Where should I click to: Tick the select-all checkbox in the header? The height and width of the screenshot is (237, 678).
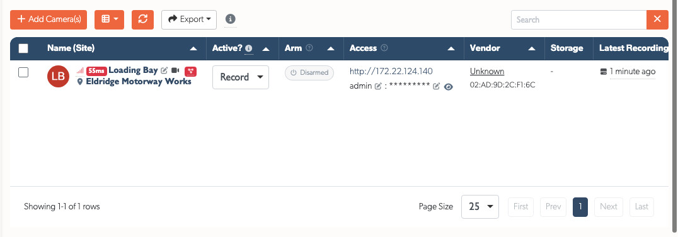pyautogui.click(x=23, y=48)
